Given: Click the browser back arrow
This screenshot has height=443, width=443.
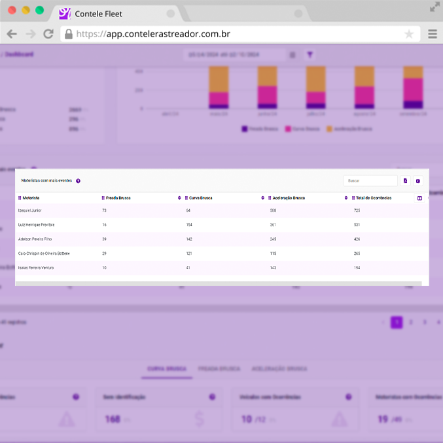Looking at the screenshot, I should (x=12, y=34).
